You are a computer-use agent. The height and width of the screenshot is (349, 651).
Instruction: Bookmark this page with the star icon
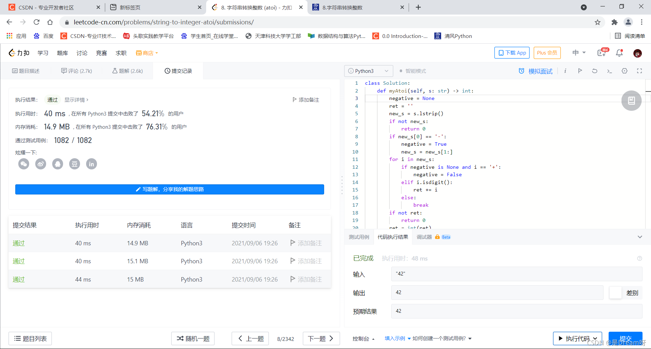pyautogui.click(x=597, y=22)
